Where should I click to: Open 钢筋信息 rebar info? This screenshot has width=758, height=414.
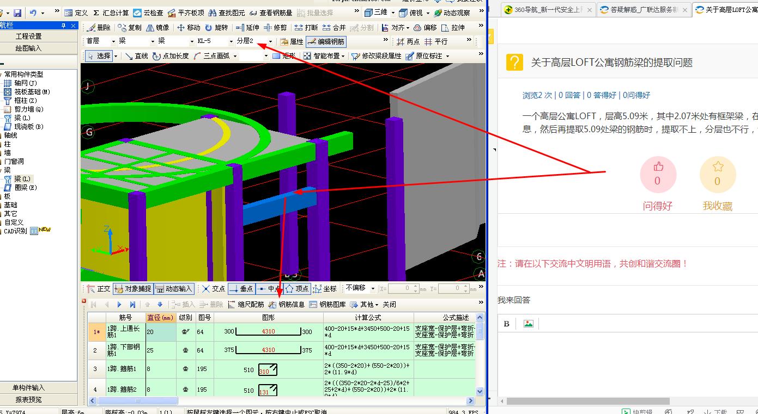(287, 305)
